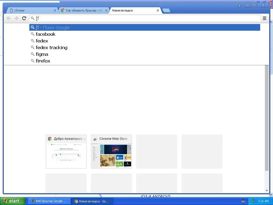Open the Добро пожаловать thumbnail tile
Viewport: 273px width, 205px height.
(66, 152)
